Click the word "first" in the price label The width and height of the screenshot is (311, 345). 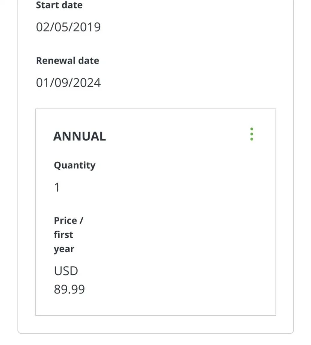63,235
